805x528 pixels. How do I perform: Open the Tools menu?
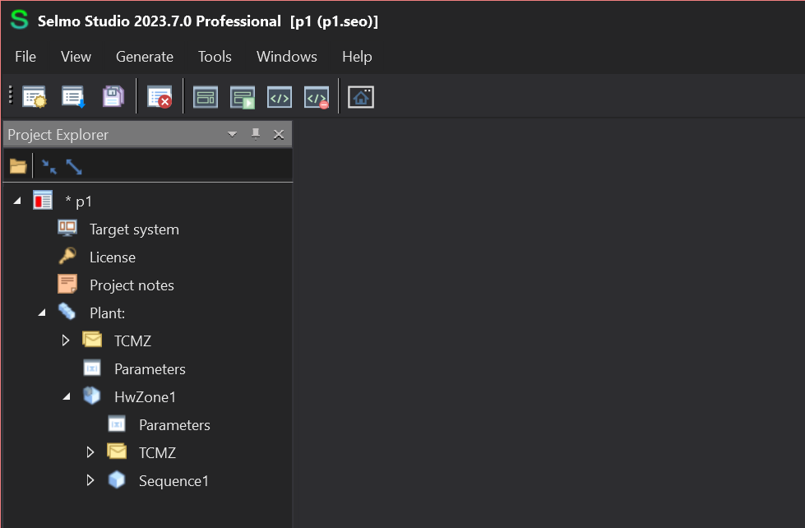click(x=215, y=57)
